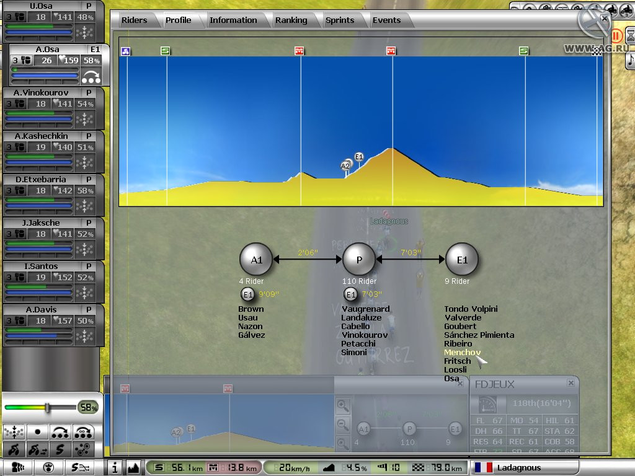Click the relay arrow icon on A.Osa's card
The width and height of the screenshot is (635, 476).
coord(91,76)
